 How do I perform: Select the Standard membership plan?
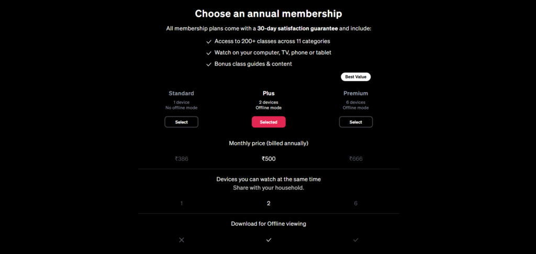tap(182, 122)
